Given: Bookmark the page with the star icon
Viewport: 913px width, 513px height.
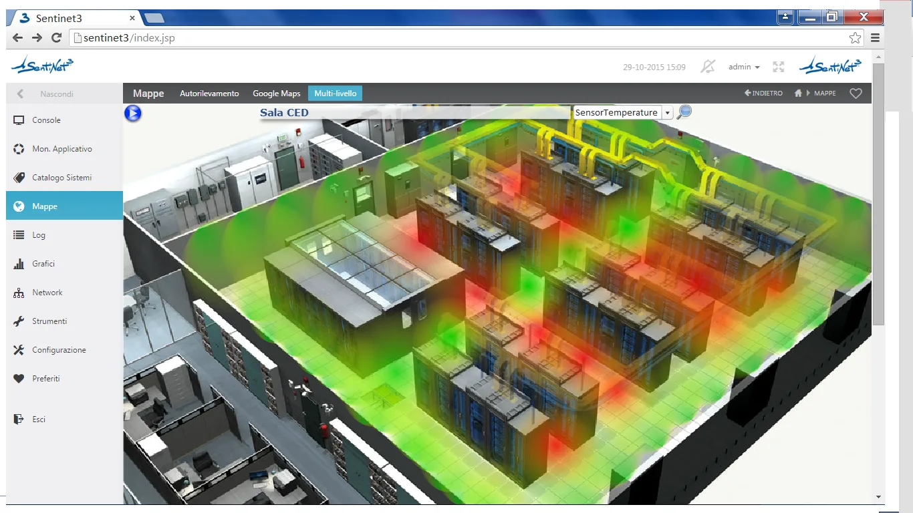Looking at the screenshot, I should [855, 38].
